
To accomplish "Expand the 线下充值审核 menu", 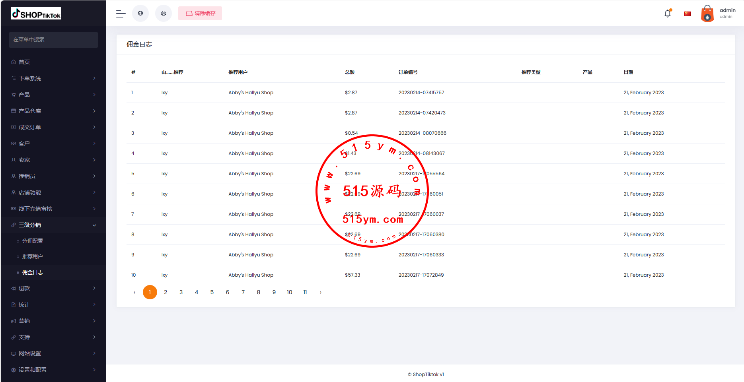I will coord(53,209).
